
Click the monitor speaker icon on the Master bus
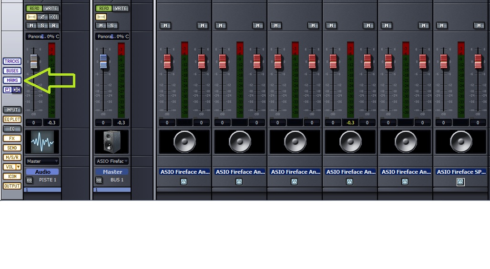coord(112,142)
